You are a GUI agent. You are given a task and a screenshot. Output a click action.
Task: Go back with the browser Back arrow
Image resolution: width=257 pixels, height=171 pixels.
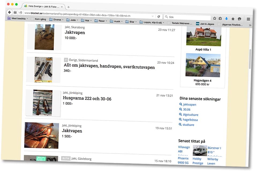10,12
